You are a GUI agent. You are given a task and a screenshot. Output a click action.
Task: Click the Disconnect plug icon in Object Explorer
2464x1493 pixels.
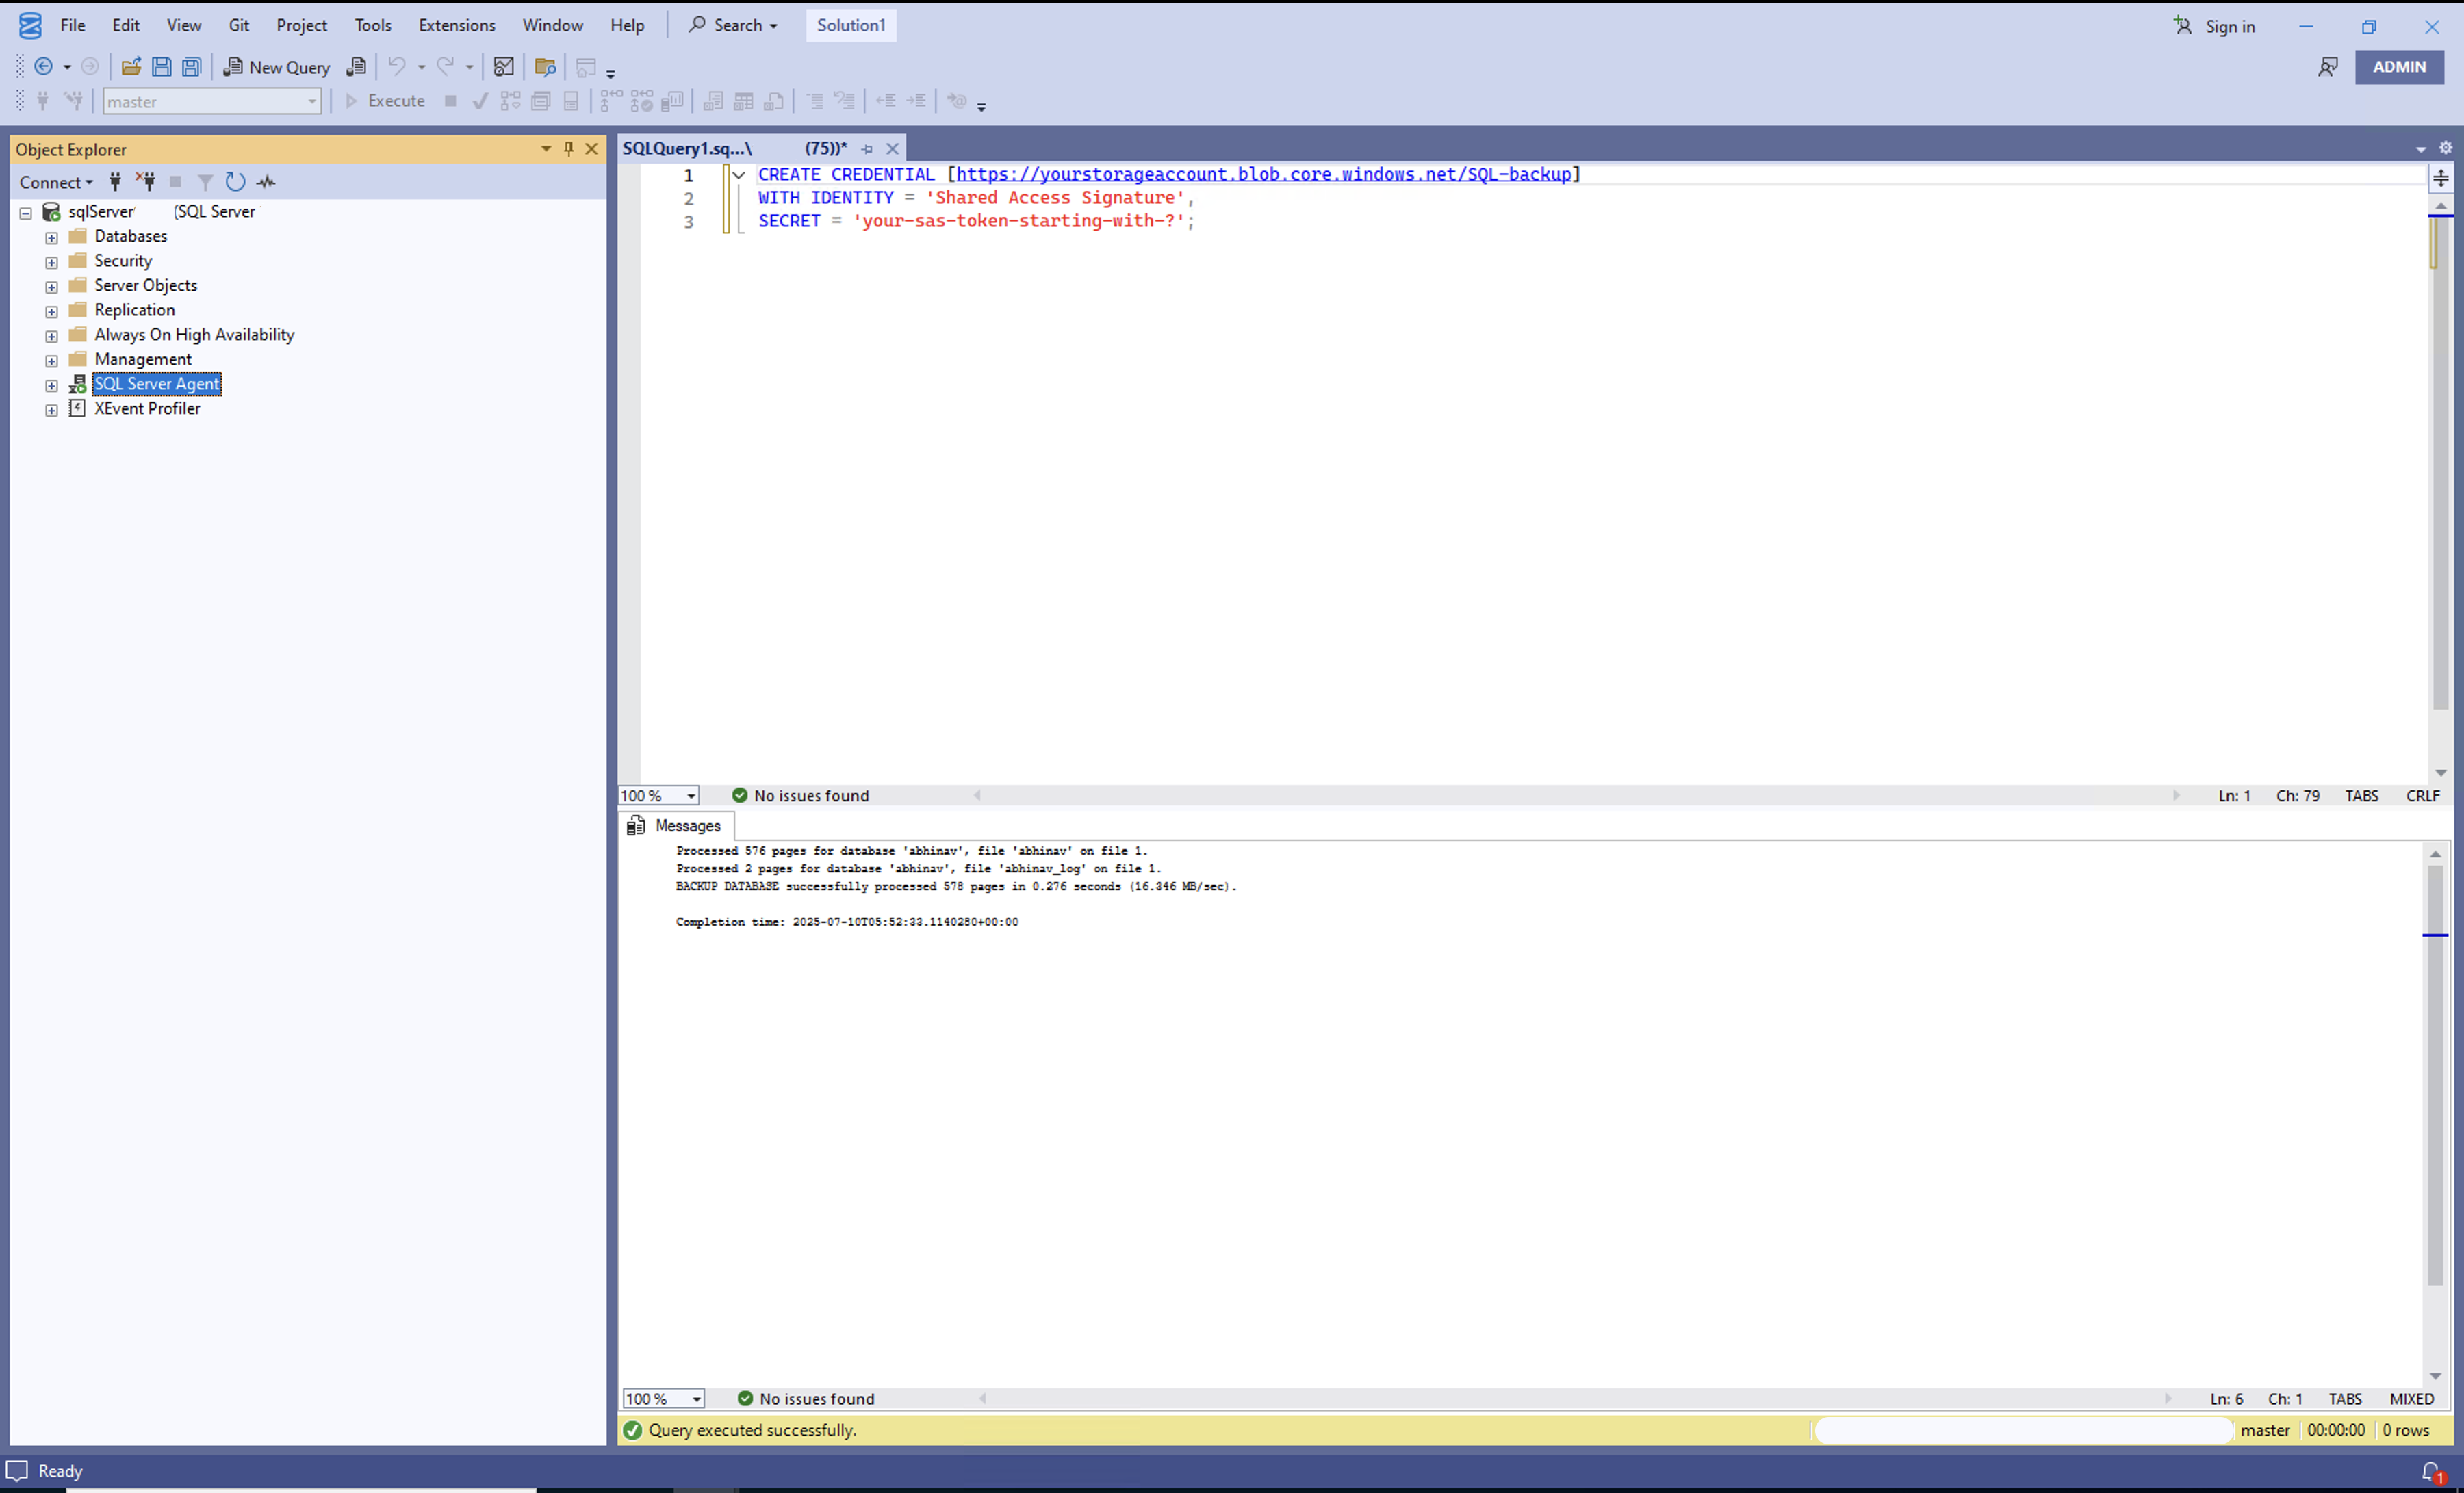[x=146, y=182]
